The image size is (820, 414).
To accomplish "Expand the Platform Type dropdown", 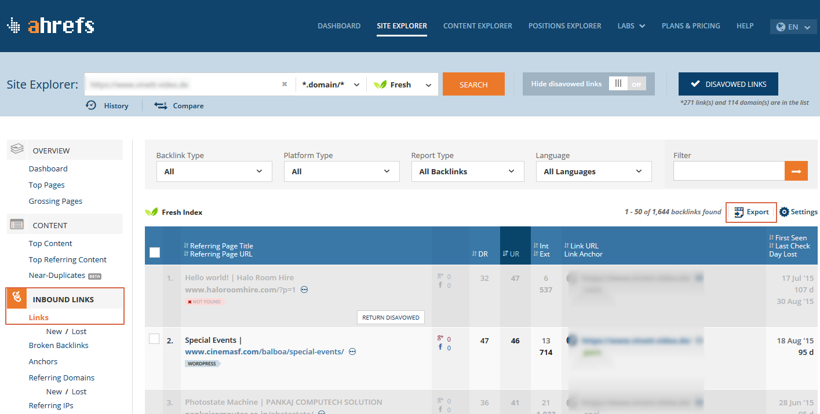I will (342, 171).
